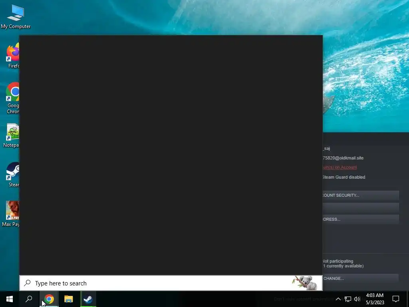Click the button ending 'DRESS...' in Steam
The height and width of the screenshot is (307, 409).
coord(361,219)
